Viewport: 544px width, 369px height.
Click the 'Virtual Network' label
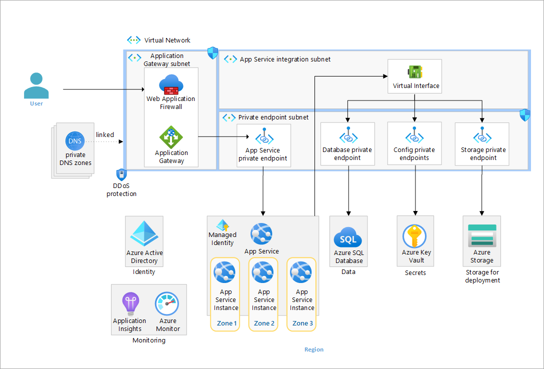167,40
